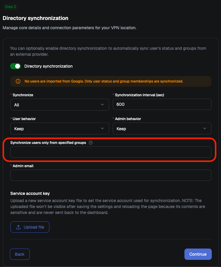The width and height of the screenshot is (221, 267).
Task: Focus the Synchronization interval field with 600
Action: (162, 104)
